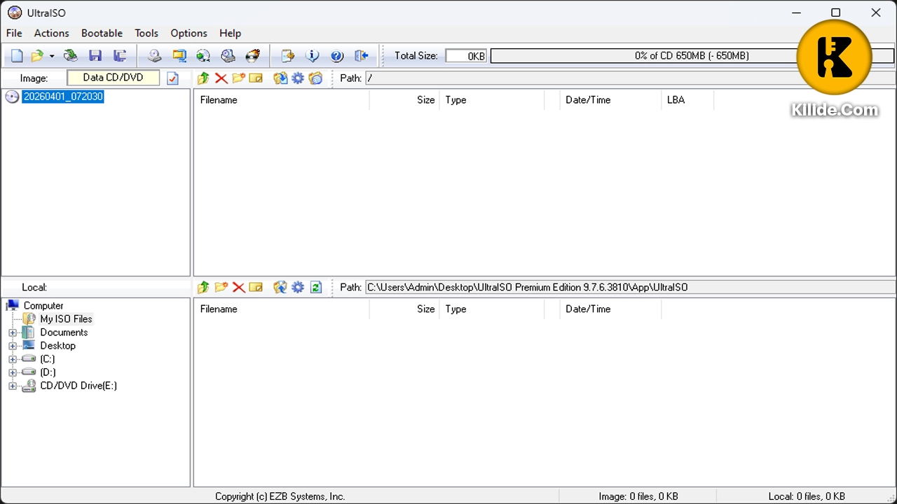Click the Rename icon in the Image toolbar
This screenshot has width=897, height=504.
pyautogui.click(x=256, y=78)
